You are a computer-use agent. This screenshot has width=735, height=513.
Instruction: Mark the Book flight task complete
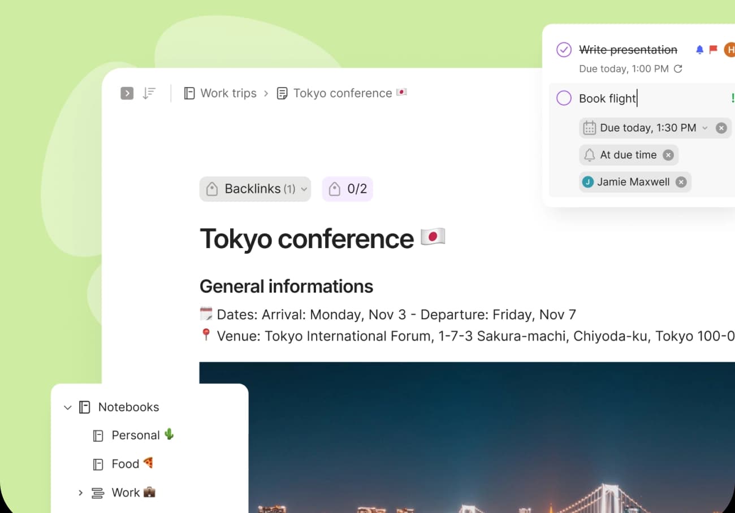click(x=564, y=98)
